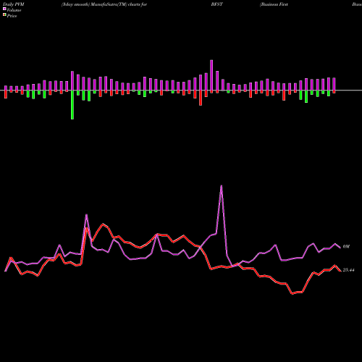Click the '(Business First' company name text
The width and height of the screenshot is (362, 362).
[x=274, y=4]
